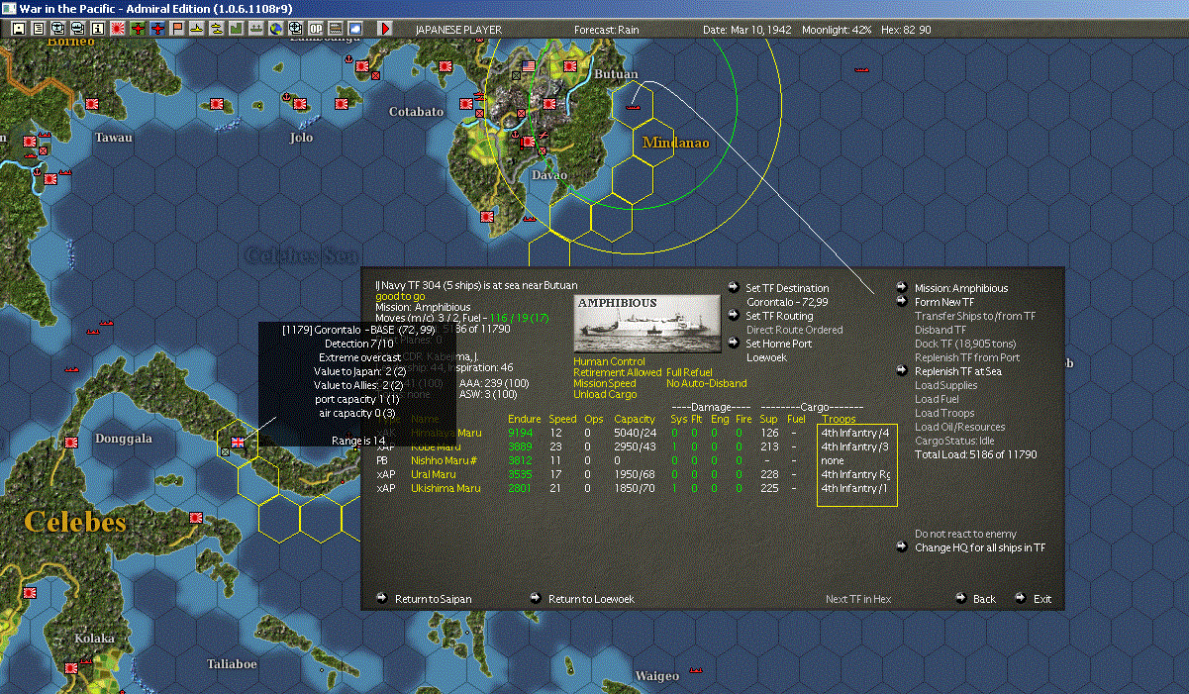Toggle Human Control setting
Screen dimensions: 1189x694
(x=609, y=362)
